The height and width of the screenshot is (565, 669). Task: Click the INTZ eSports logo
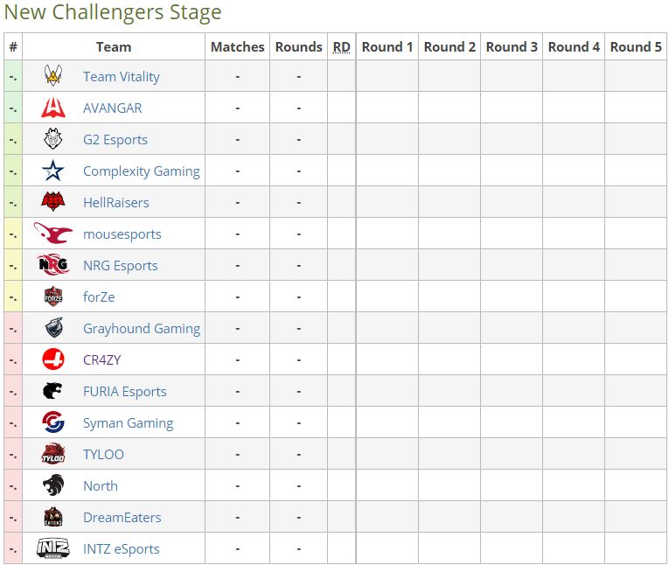(x=53, y=548)
